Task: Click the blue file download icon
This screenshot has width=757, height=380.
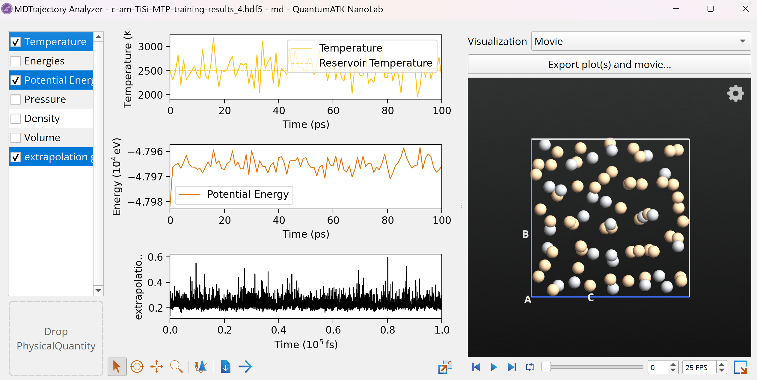Action: (x=225, y=367)
